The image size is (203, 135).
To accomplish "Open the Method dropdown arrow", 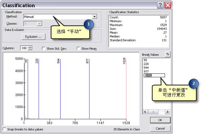I will pyautogui.click(x=95, y=17).
